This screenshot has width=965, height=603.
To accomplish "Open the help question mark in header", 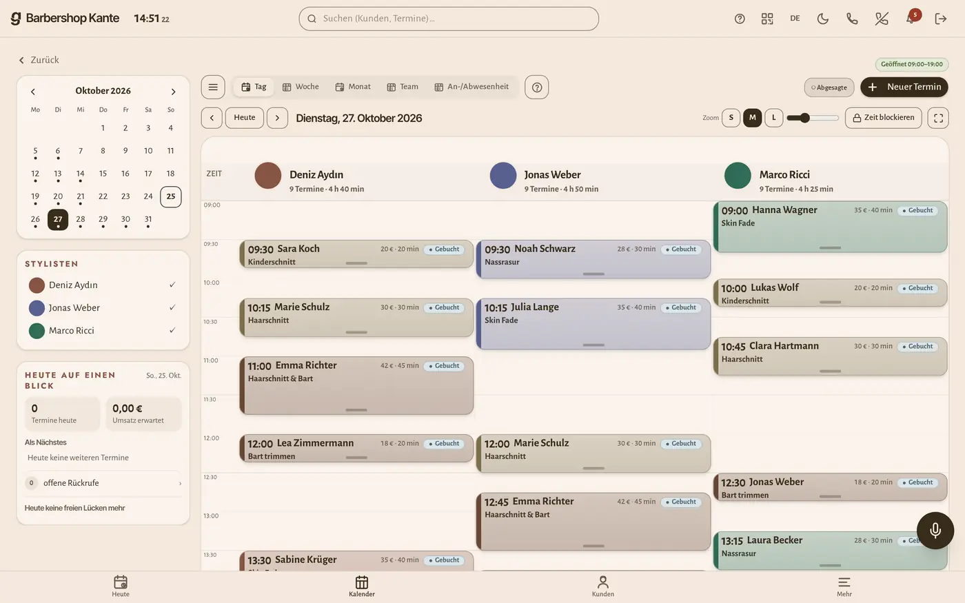I will click(x=740, y=19).
